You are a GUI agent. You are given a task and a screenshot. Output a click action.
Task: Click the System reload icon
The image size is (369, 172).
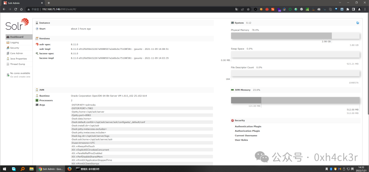(x=358, y=23)
